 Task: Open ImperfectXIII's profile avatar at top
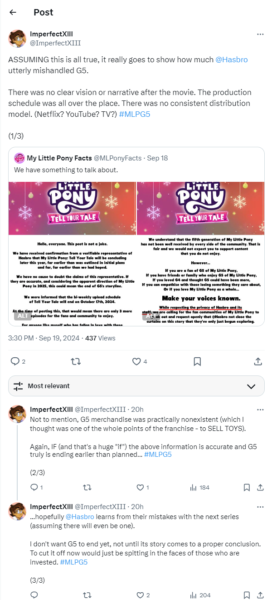(x=17, y=39)
